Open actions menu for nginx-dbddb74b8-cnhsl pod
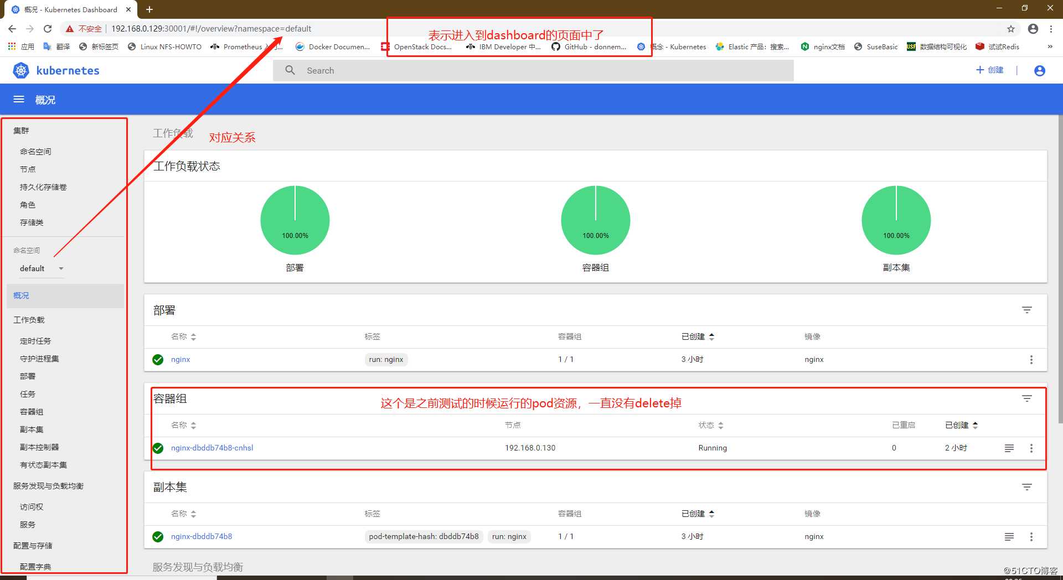The height and width of the screenshot is (580, 1063). [x=1031, y=448]
